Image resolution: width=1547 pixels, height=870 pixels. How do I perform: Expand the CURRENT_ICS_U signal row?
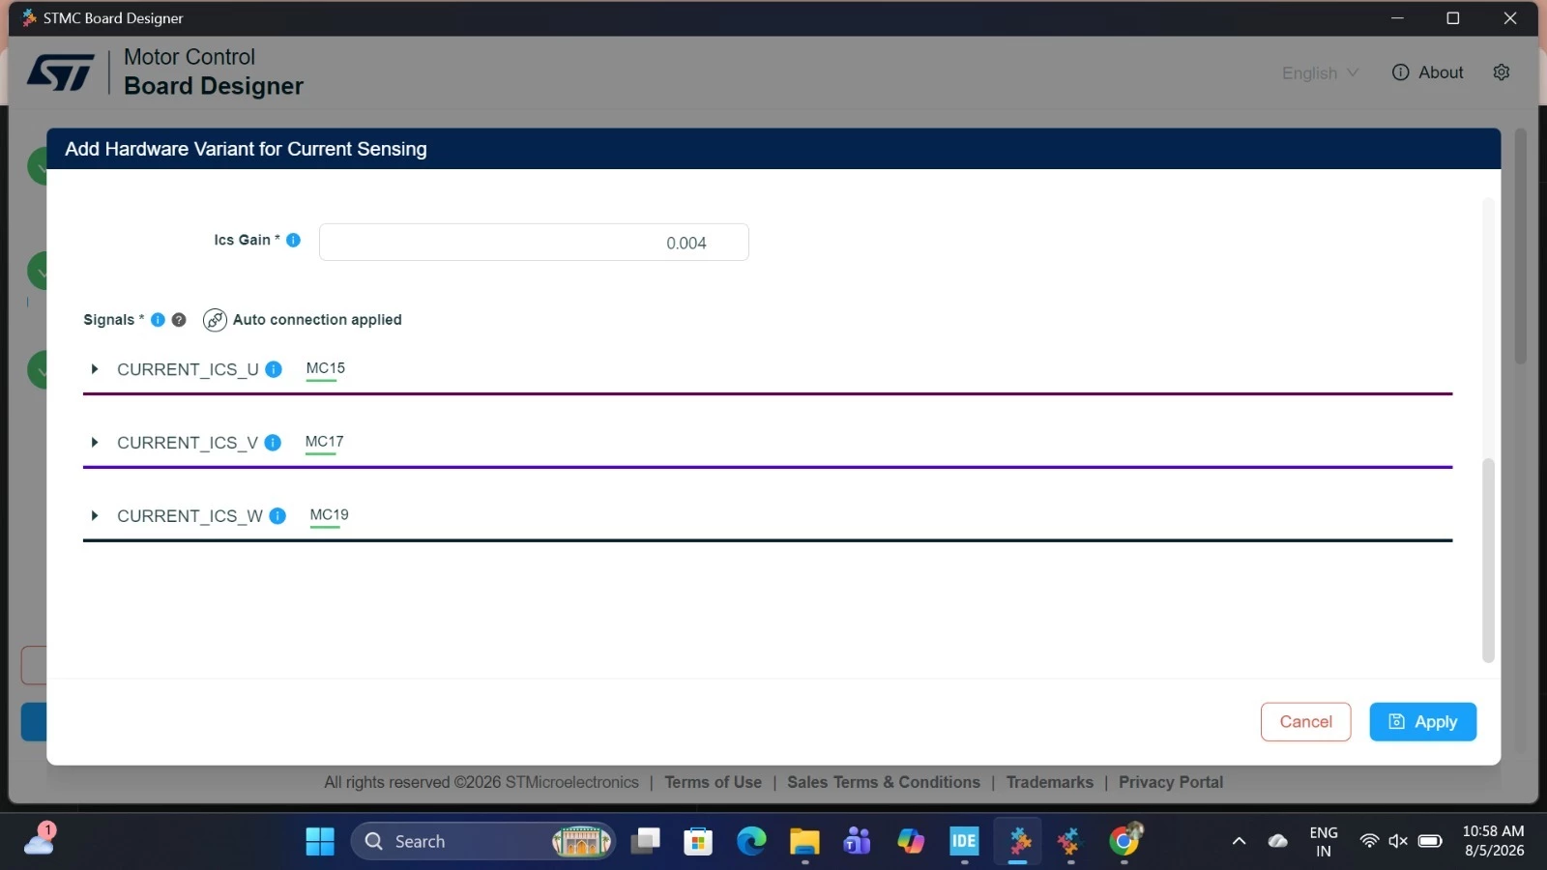pyautogui.click(x=95, y=369)
